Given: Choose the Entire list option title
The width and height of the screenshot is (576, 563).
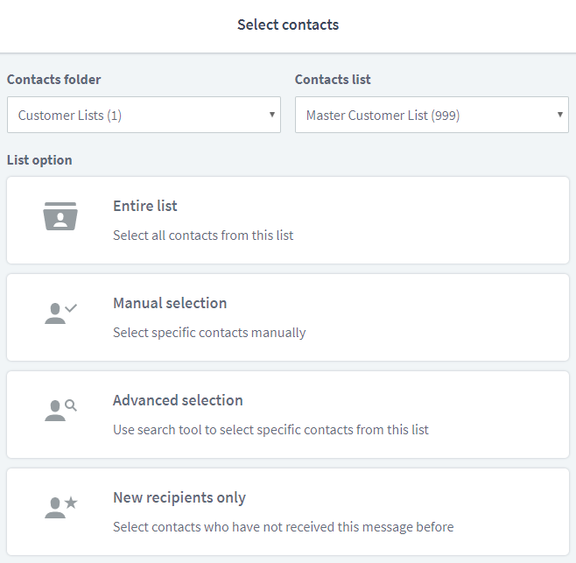Looking at the screenshot, I should (x=145, y=206).
